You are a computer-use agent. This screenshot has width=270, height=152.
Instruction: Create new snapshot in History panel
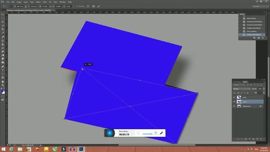(x=259, y=38)
